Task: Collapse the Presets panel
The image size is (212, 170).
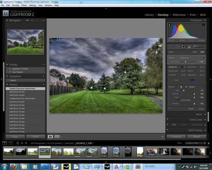Action: 7,65
